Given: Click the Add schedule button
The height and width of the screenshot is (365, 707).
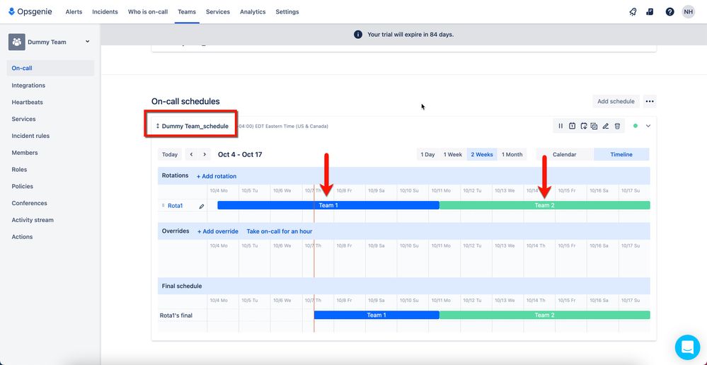Looking at the screenshot, I should (616, 101).
